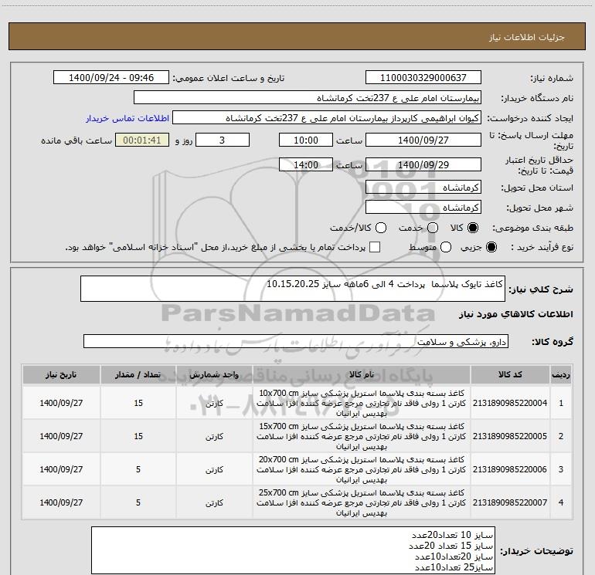Click the جزئیات اطلاعات نیاز header title
Screen dimensions: 595x575
click(x=527, y=37)
